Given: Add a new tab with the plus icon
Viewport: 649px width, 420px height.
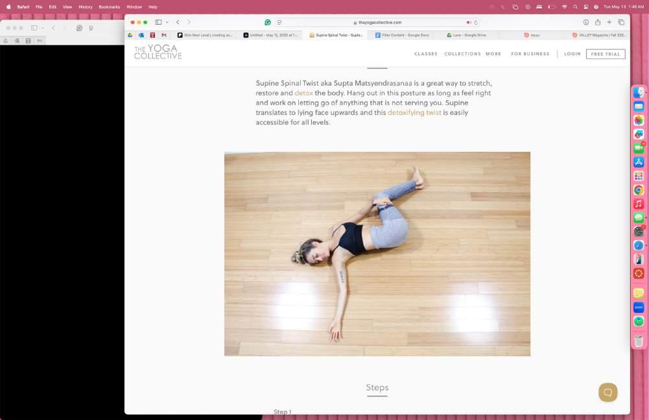Looking at the screenshot, I should point(609,22).
